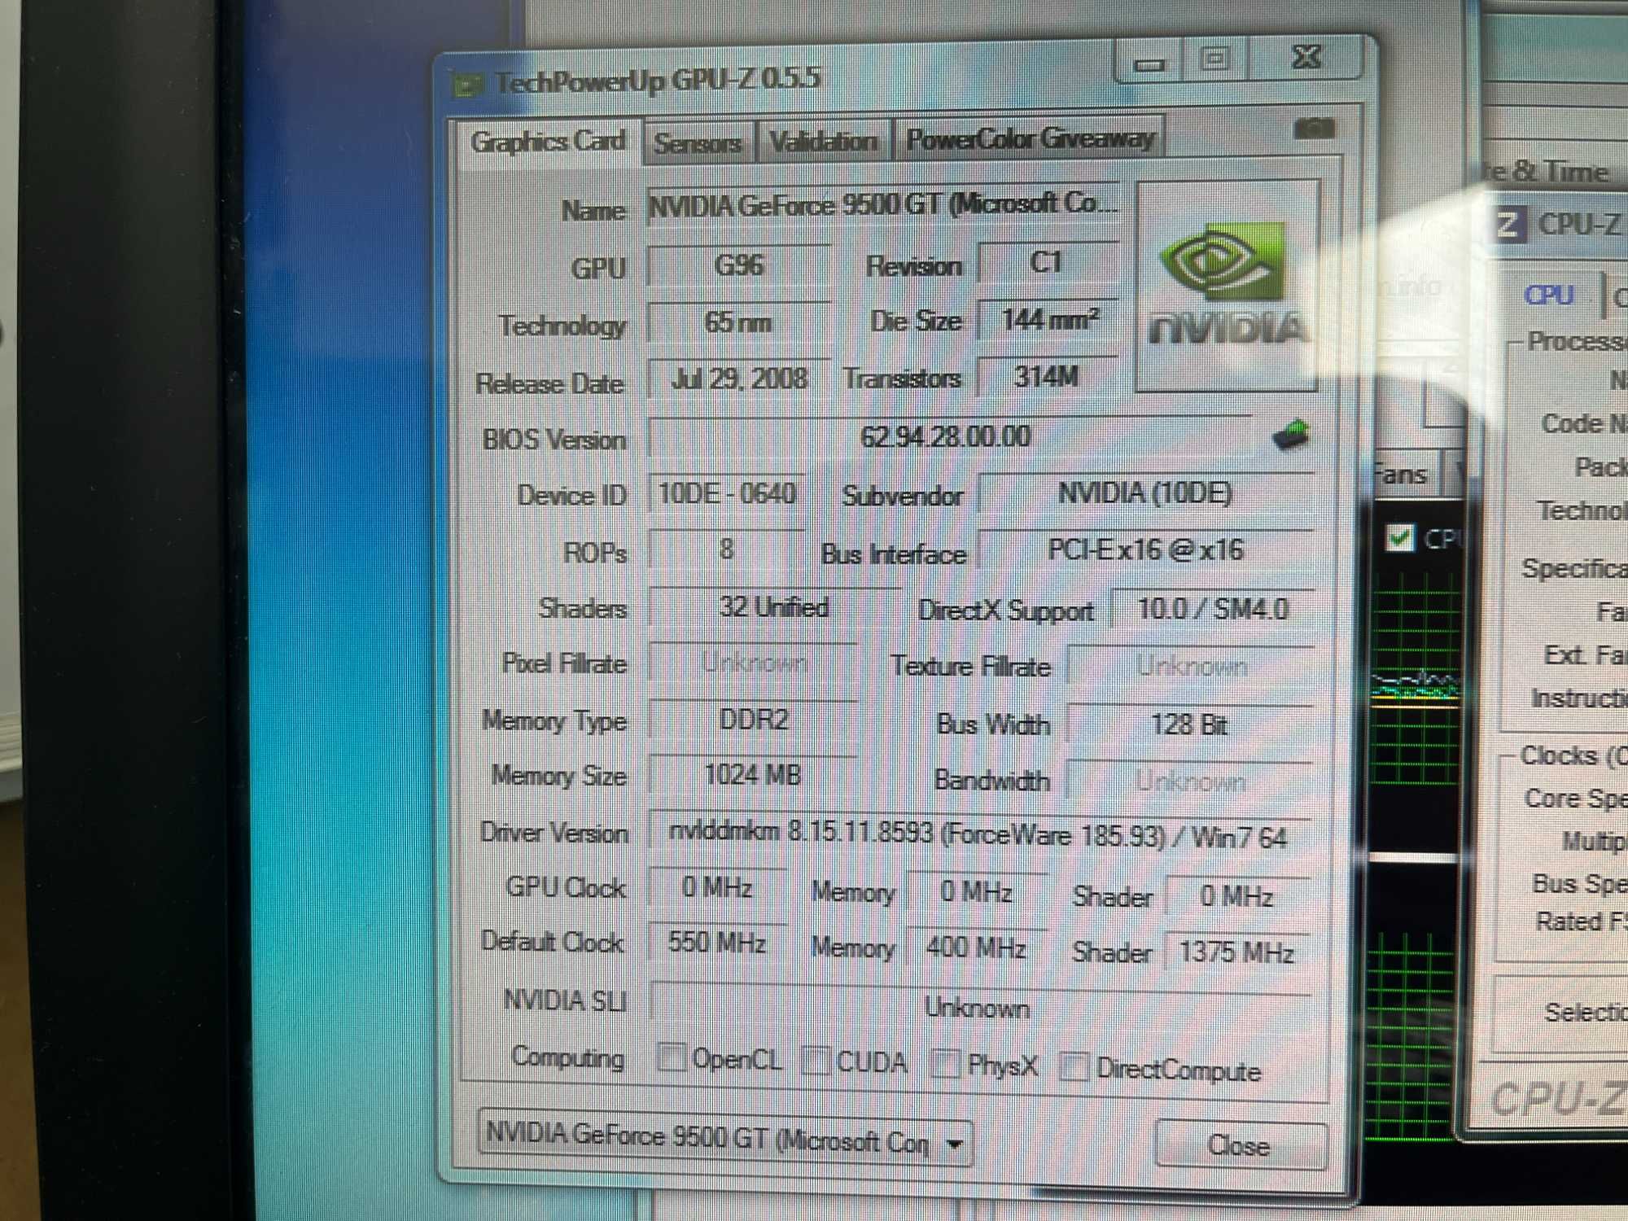Click the NVIDIA SLI Unknown field
The image size is (1628, 1221).
(980, 1008)
